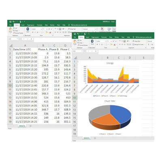Open General number format dropdown in data window
This screenshot has width=162, height=162.
click(90, 29)
